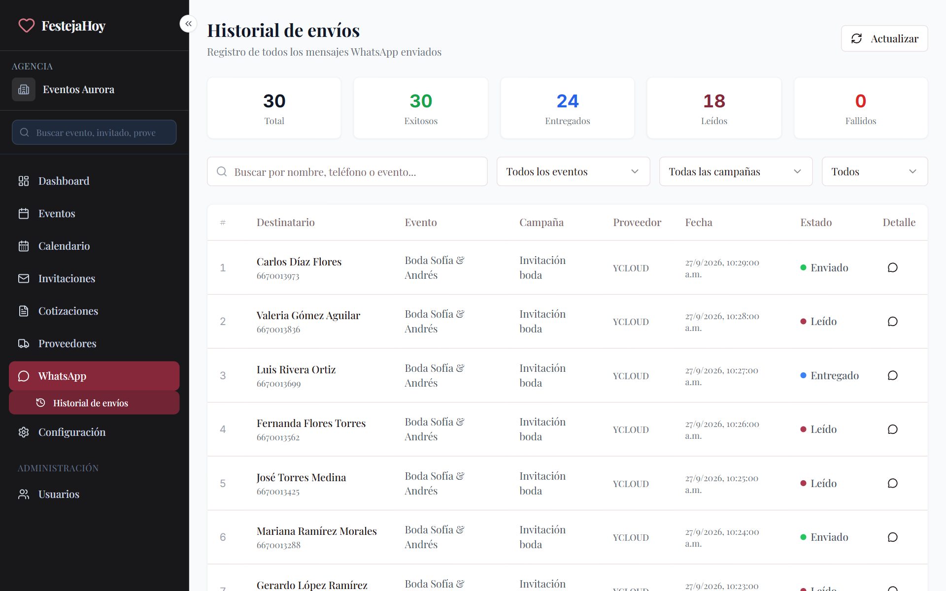Expand the Todas las campañas dropdown
946x591 pixels.
point(736,171)
